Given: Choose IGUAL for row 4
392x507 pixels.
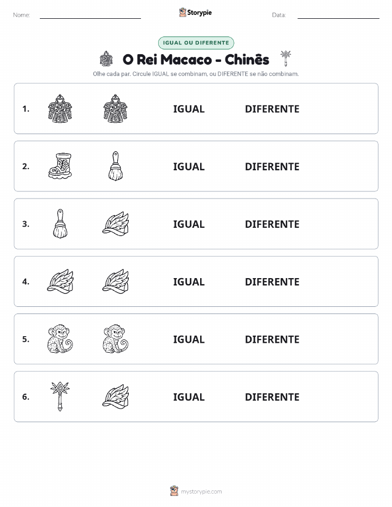Looking at the screenshot, I should 189,281.
